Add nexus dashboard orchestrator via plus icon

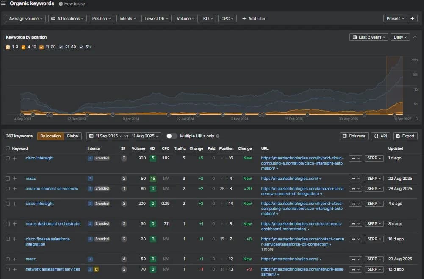pyautogui.click(x=14, y=224)
